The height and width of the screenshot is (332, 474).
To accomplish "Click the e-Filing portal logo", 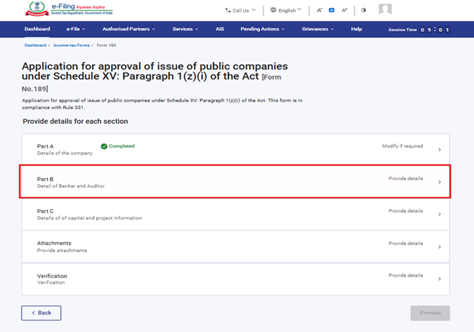I will tap(68, 9).
